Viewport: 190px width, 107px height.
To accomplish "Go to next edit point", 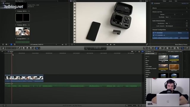I will (x=114, y=45).
